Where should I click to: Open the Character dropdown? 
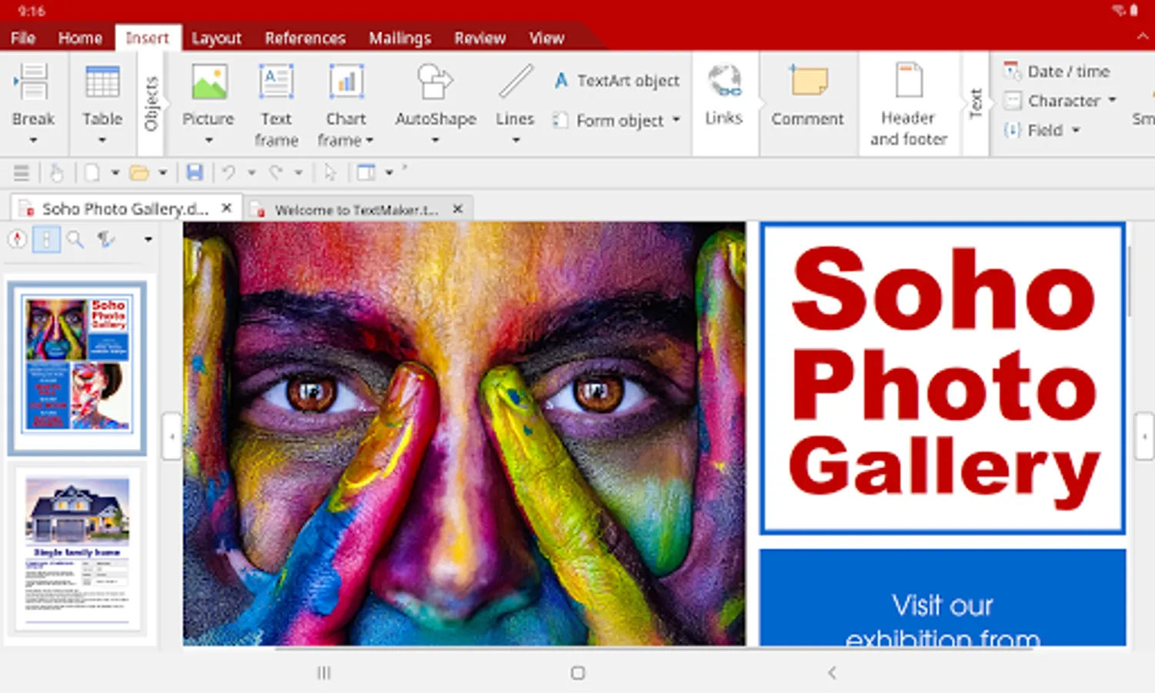pos(1112,101)
